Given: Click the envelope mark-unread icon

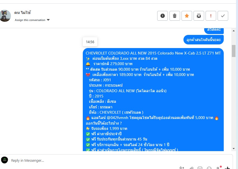Looking at the screenshot, I should 199,16.
